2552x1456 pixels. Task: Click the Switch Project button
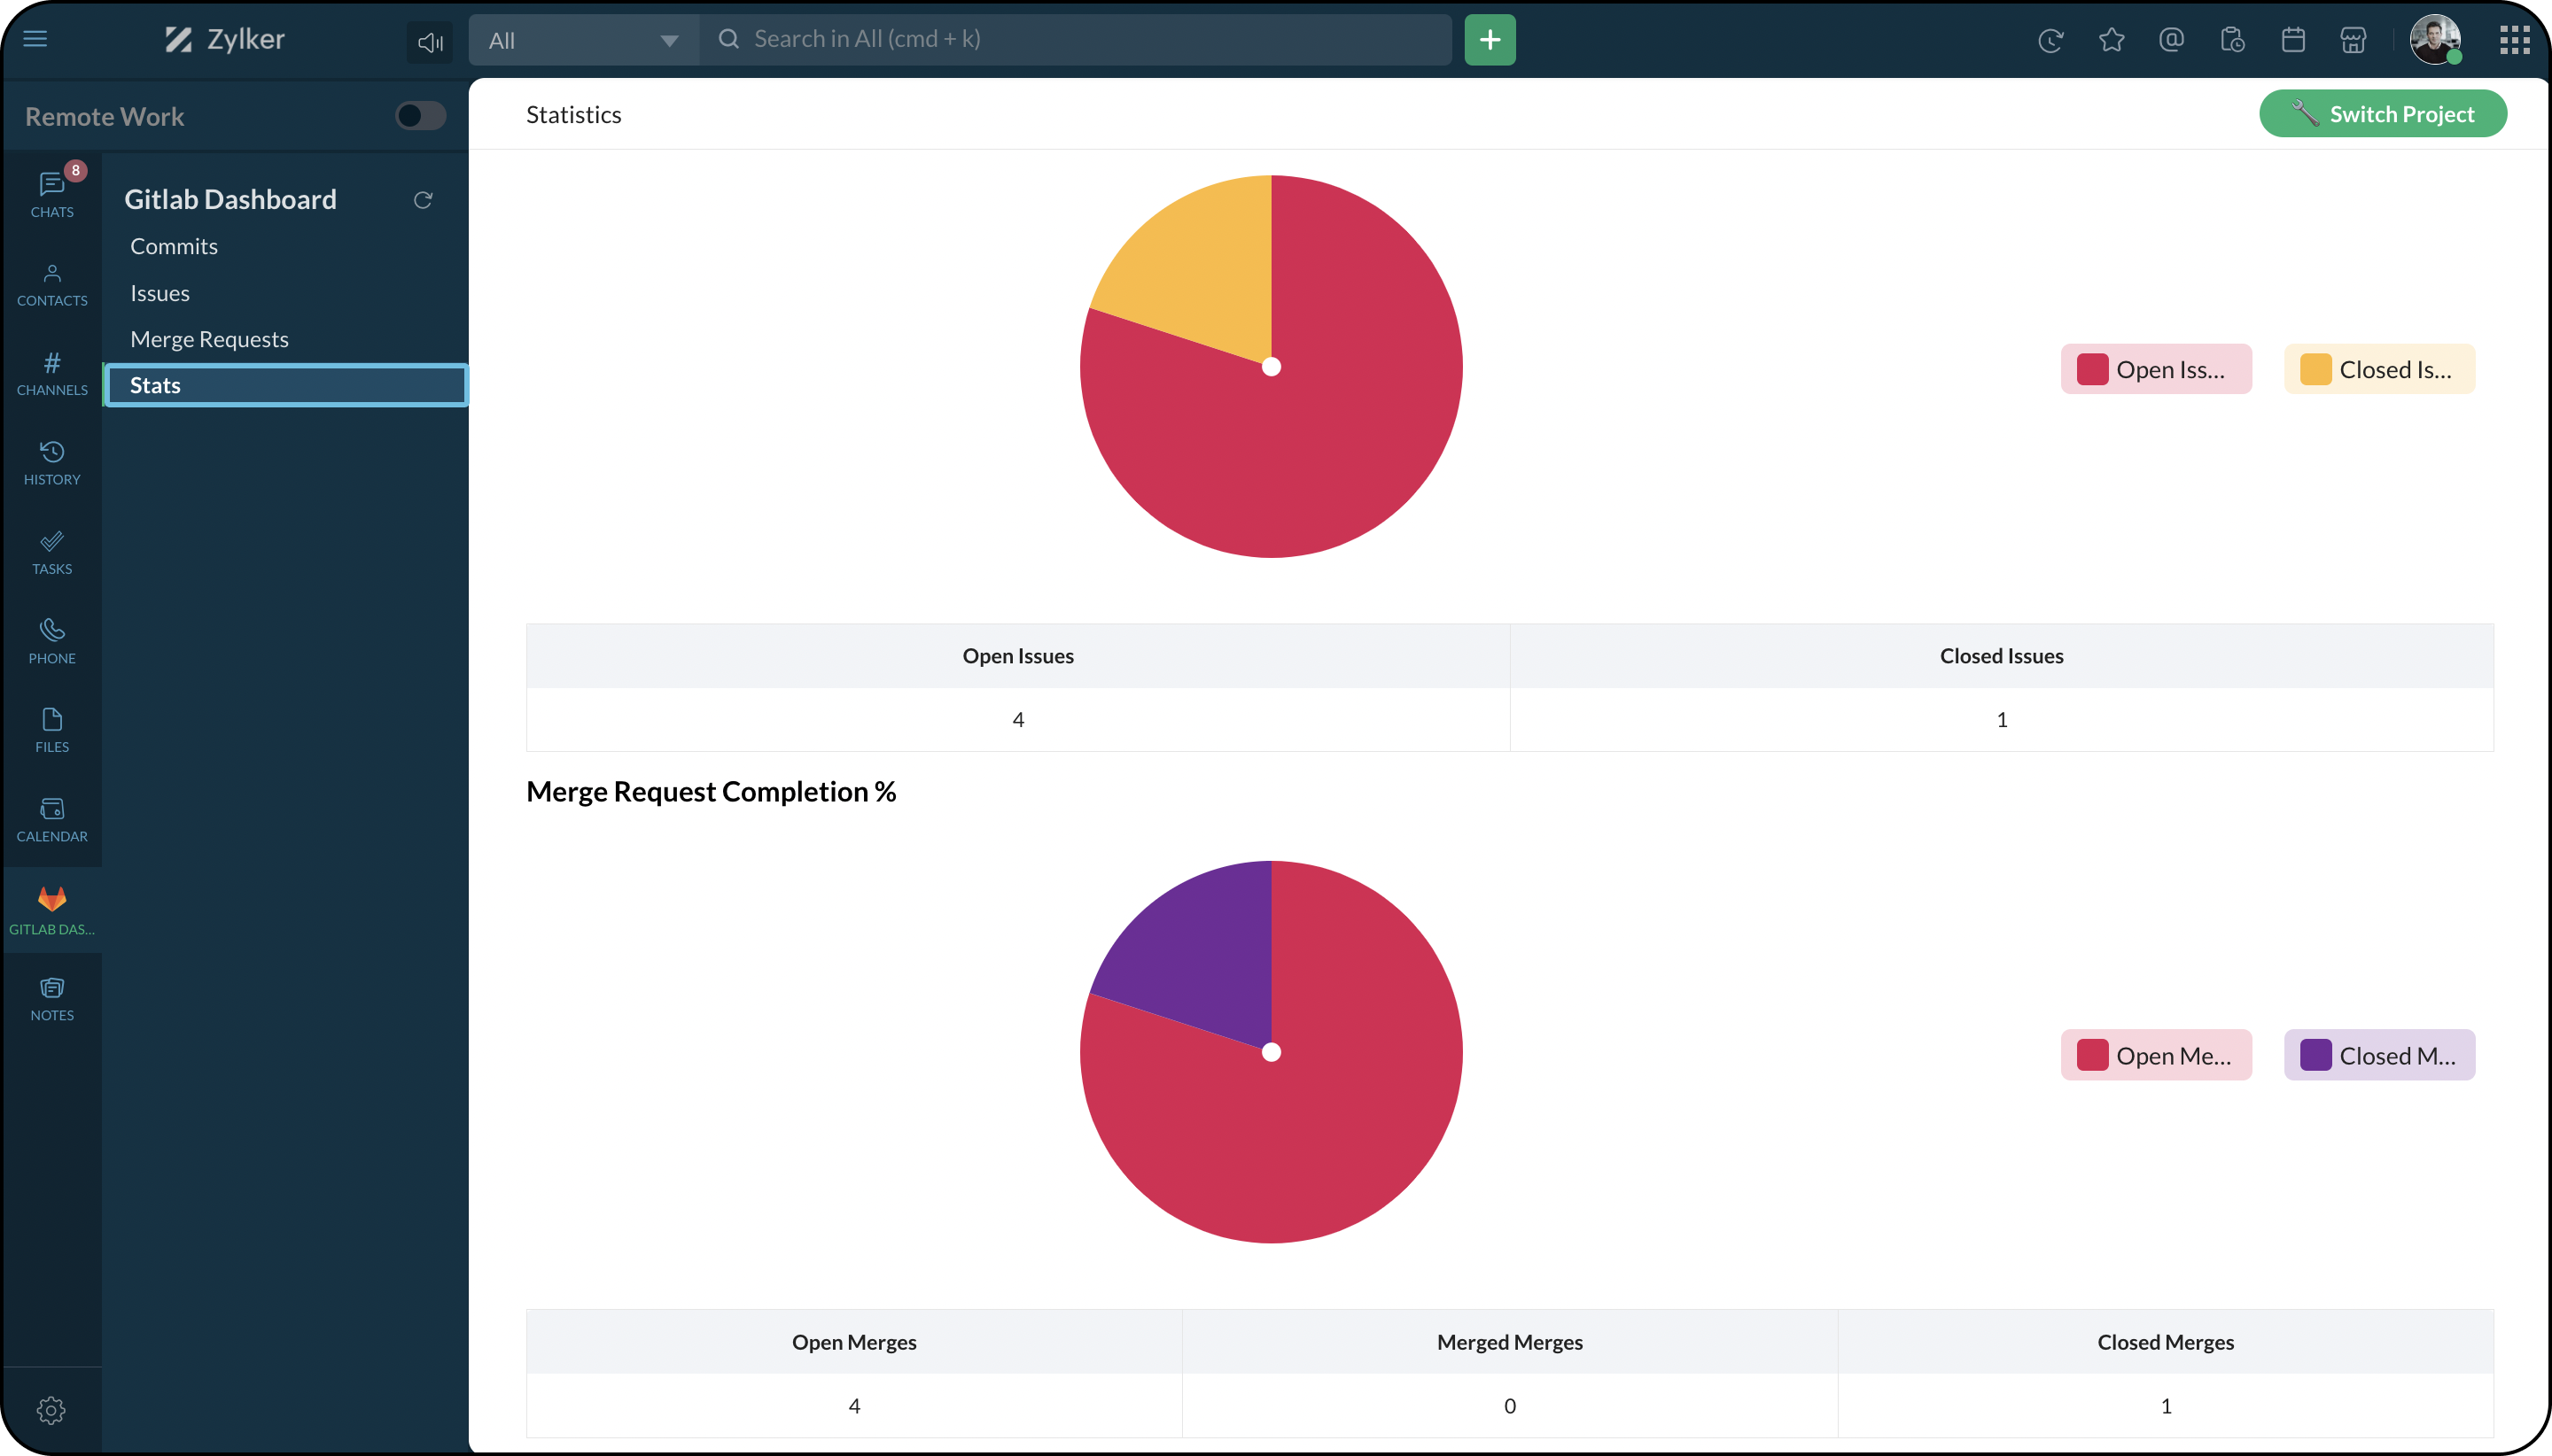pos(2382,114)
